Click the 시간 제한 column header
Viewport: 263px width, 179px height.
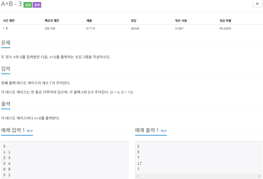[x=9, y=21]
